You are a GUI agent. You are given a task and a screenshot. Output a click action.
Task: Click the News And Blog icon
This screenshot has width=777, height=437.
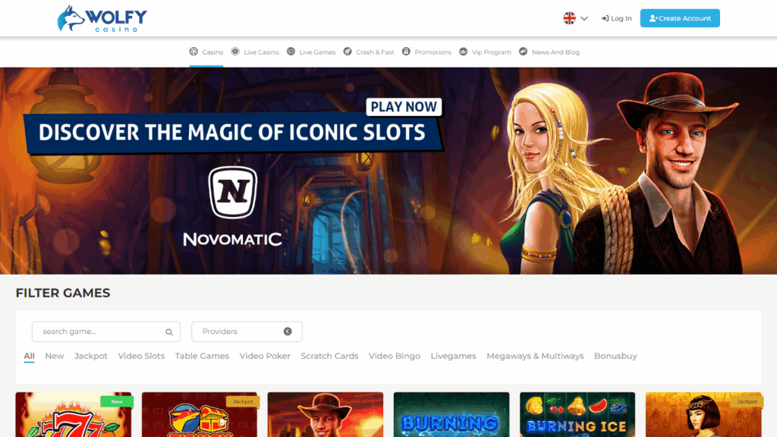coord(524,52)
